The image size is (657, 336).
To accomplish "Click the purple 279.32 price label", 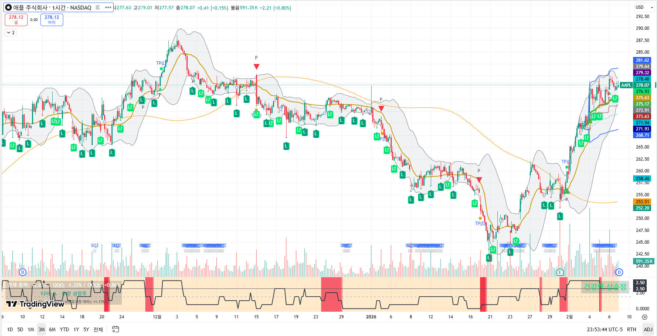I will (642, 73).
